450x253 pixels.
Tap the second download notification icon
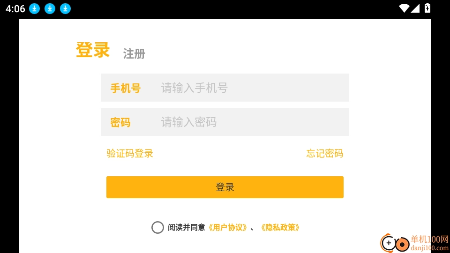(50, 8)
